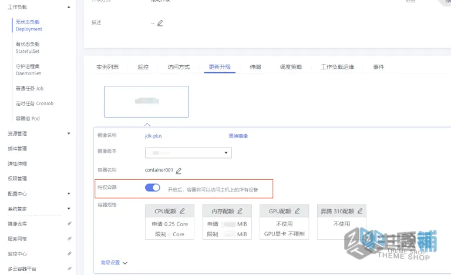
Task: Edit 内存配额 with its pencil icon
Action: (240, 211)
